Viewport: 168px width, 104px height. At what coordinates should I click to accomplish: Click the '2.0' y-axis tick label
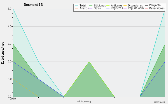(10, 62)
